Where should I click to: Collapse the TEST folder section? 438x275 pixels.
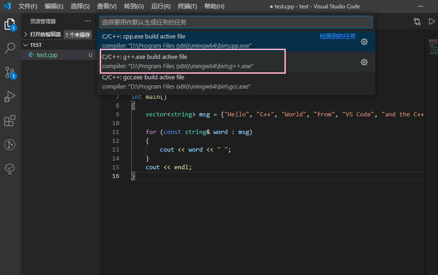[x=26, y=45]
